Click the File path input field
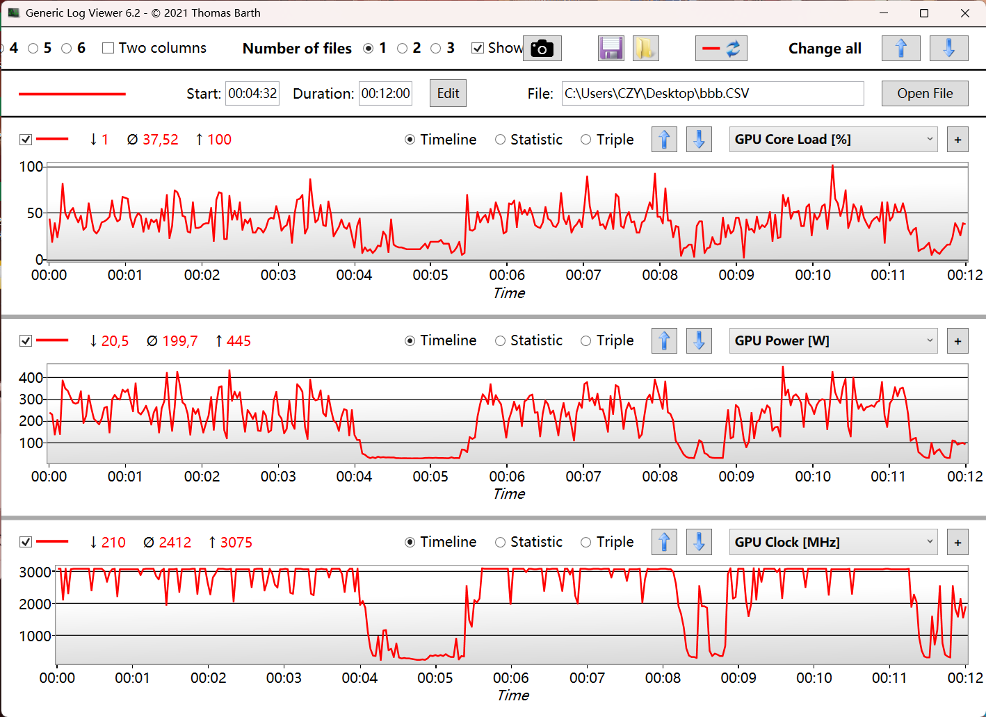The height and width of the screenshot is (717, 986). [712, 94]
